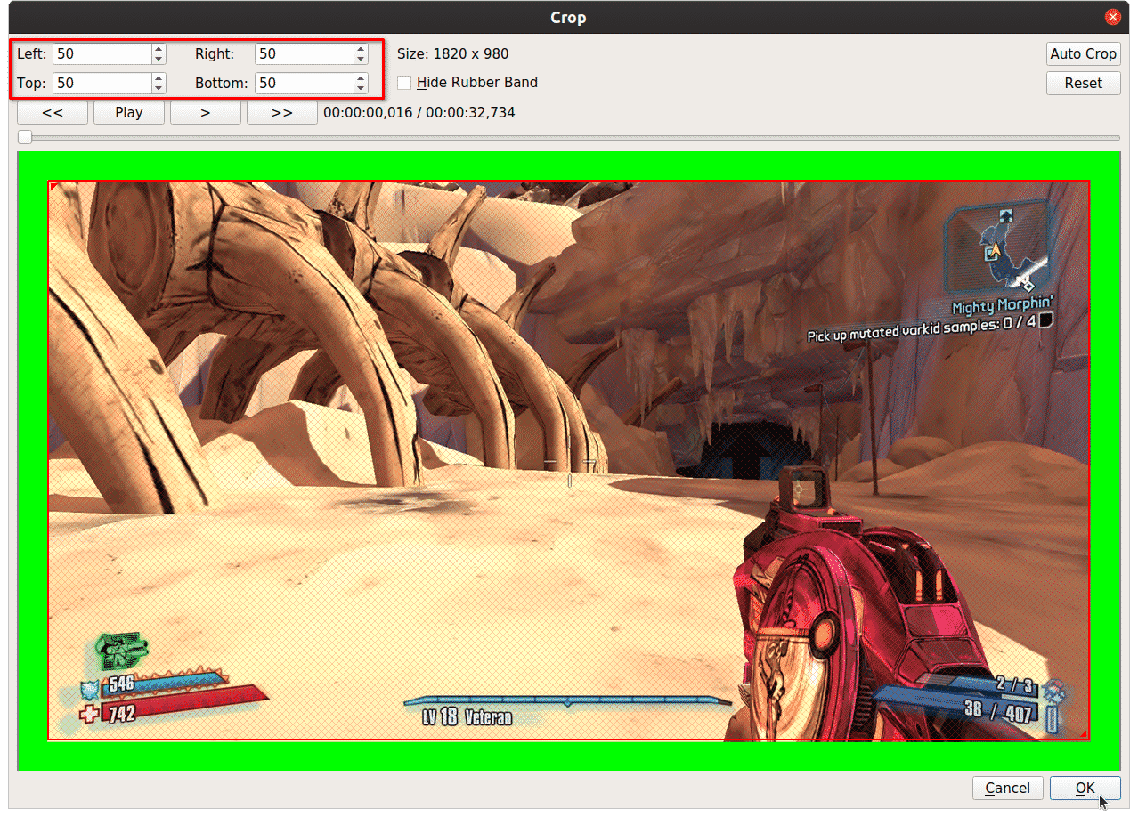Viewport: 1138px width, 817px height.
Task: Click the Size: 1820 x 980 label
Action: coord(453,53)
